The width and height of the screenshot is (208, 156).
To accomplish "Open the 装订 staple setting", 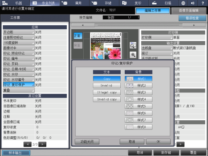I will (157, 53).
